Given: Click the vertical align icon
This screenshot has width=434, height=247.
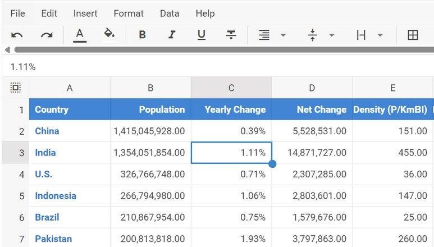Looking at the screenshot, I should coord(313,35).
